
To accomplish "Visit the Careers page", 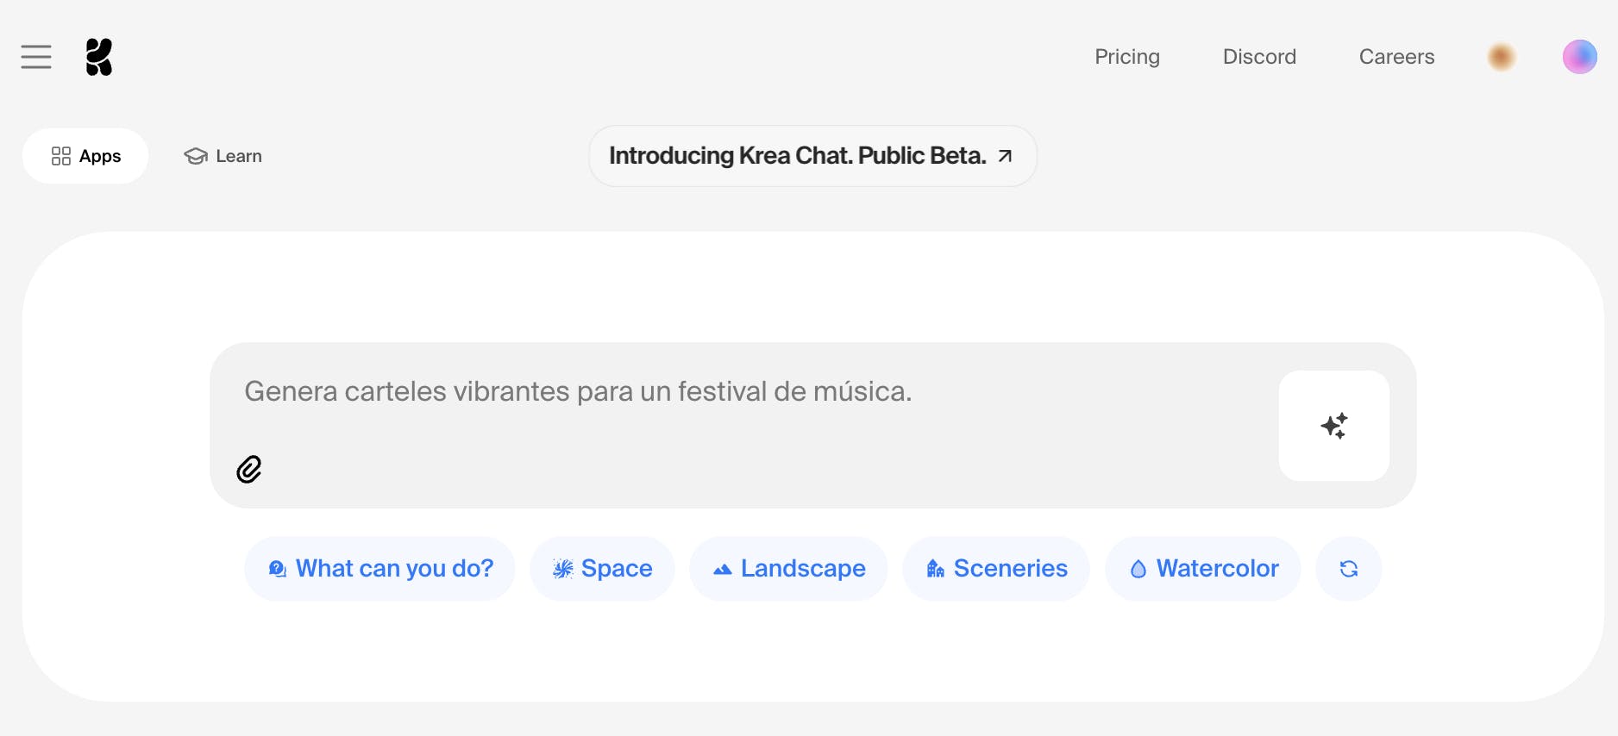I will tap(1396, 57).
